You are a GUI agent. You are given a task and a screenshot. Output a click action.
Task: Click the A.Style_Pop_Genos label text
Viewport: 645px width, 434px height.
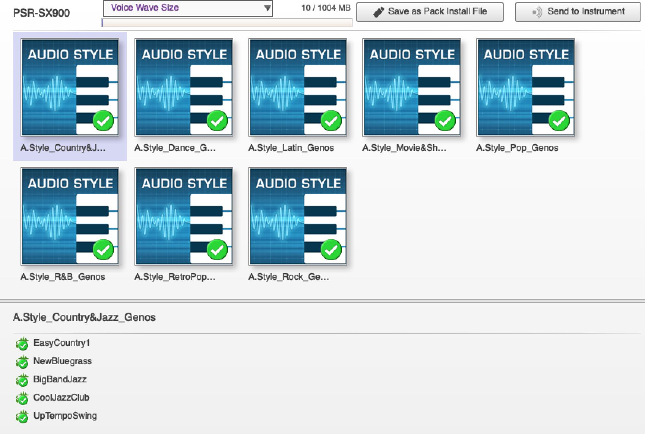(x=517, y=148)
